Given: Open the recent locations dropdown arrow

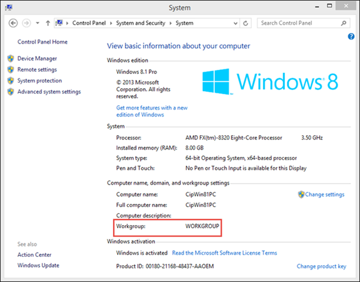Looking at the screenshot, I should [x=38, y=23].
